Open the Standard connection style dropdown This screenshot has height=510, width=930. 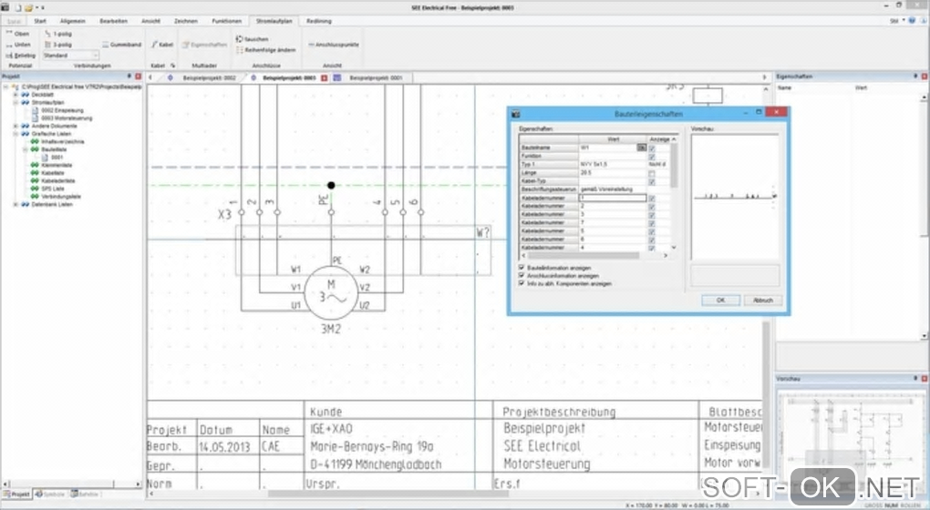[x=96, y=55]
